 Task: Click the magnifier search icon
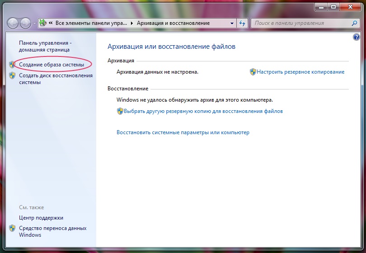pyautogui.click(x=354, y=23)
